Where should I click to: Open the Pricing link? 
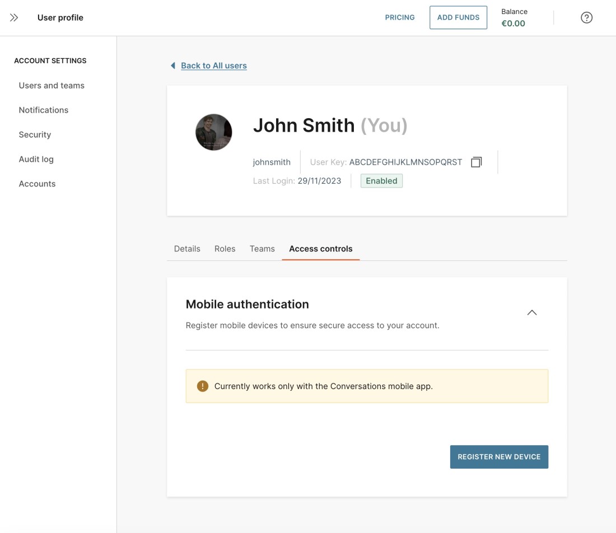click(399, 17)
